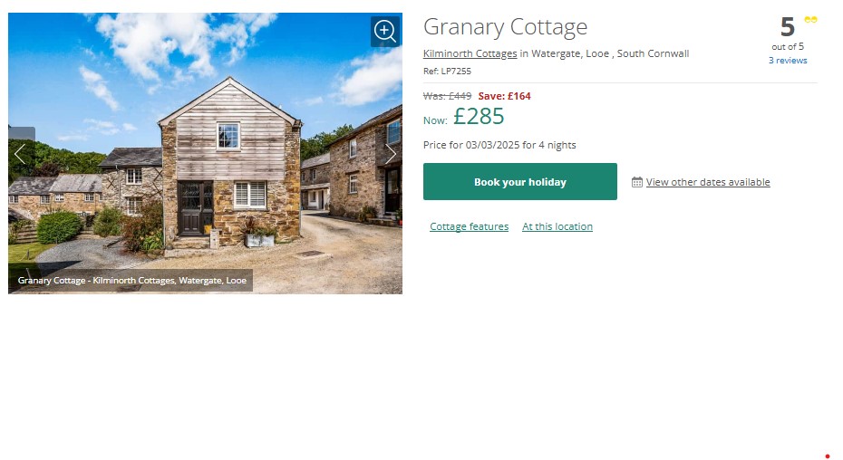Viewport: 843px width, 460px height.
Task: Click the magnifier zoom icon on photo
Action: click(385, 31)
